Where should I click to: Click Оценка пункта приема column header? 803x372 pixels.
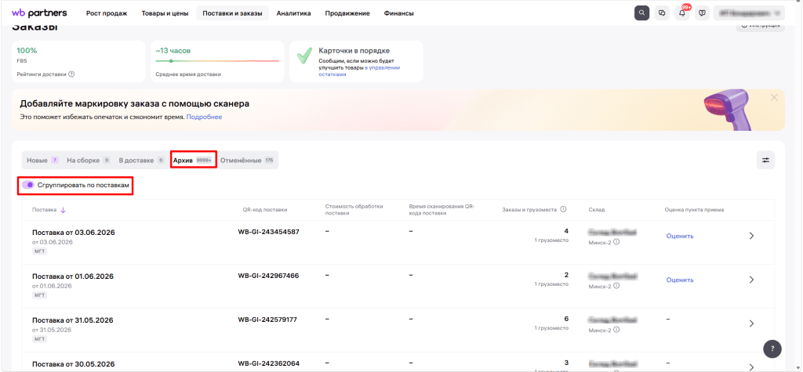tap(694, 210)
